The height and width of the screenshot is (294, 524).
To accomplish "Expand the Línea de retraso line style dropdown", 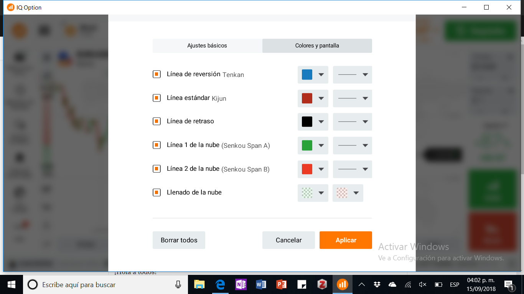I will coord(353,122).
